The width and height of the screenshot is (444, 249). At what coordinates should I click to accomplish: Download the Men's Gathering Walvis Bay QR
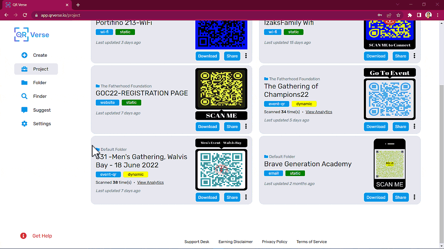point(207,197)
